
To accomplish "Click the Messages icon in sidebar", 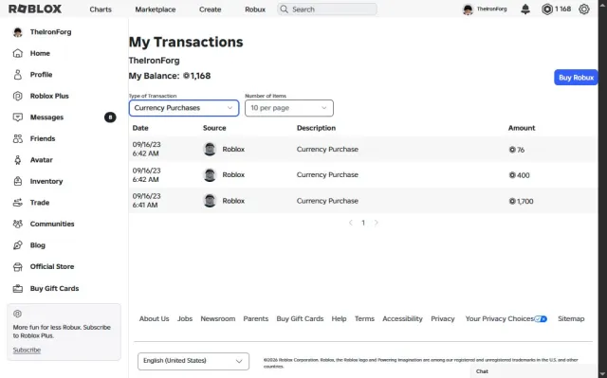I will (x=18, y=117).
